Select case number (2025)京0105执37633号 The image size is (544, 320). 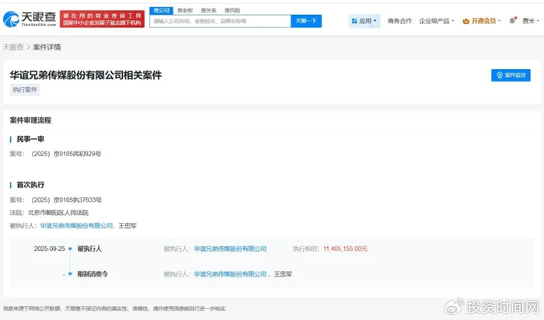pos(66,200)
